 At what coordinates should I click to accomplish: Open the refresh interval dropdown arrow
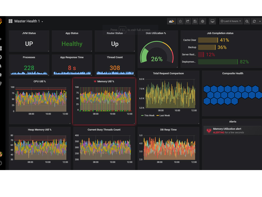coord(259,21)
